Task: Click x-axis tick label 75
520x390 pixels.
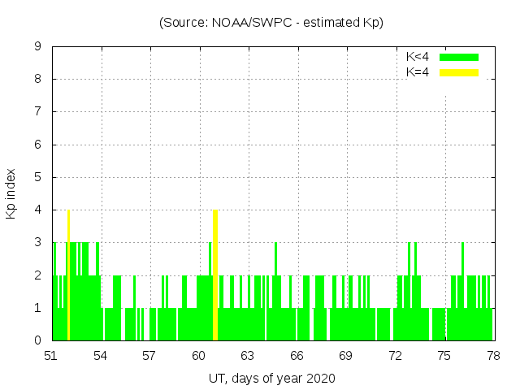Action: tap(444, 356)
